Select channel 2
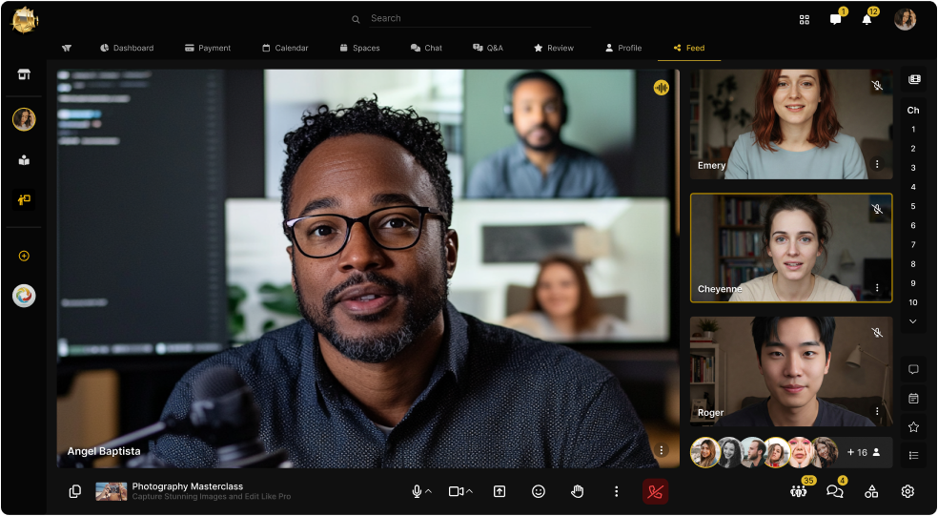 [913, 149]
